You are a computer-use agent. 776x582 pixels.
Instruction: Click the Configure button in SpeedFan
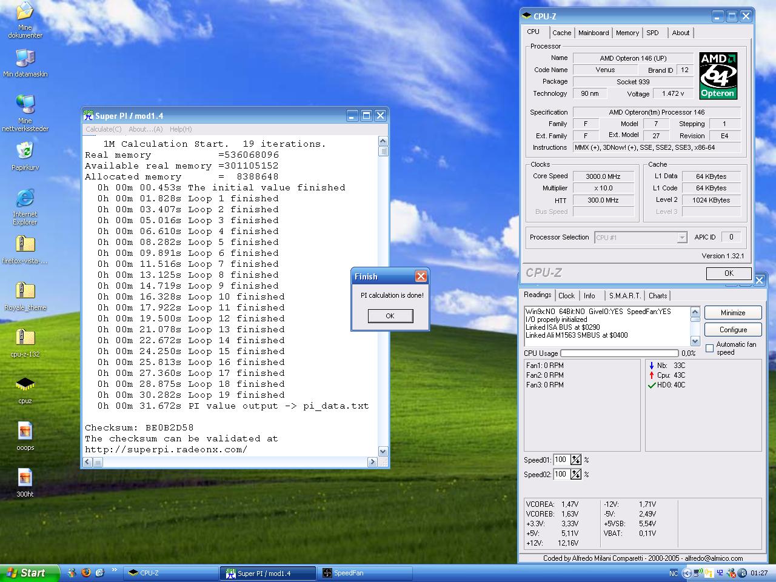[733, 330]
